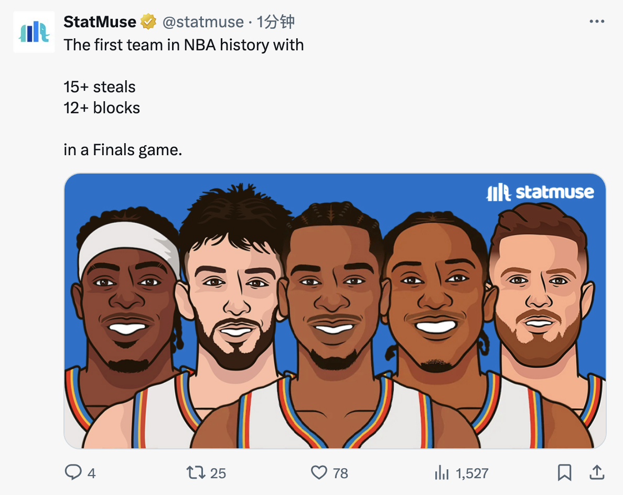This screenshot has height=495, width=623.
Task: Click the tweet timestamp
Action: pos(275,22)
